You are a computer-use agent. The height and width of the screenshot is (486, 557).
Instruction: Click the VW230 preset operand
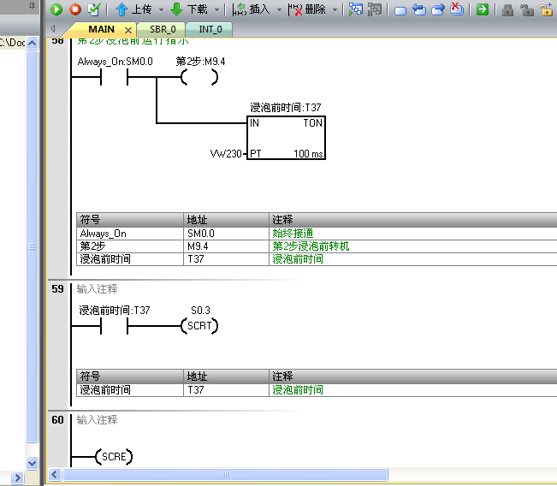226,154
